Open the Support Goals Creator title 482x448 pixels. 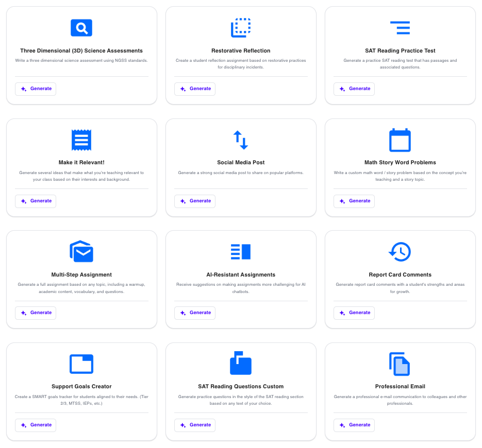click(x=81, y=386)
